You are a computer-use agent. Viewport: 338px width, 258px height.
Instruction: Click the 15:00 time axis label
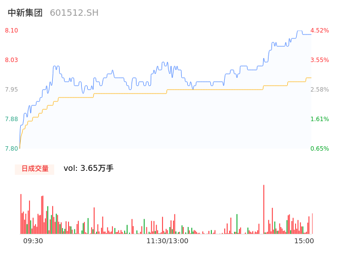point(304,241)
